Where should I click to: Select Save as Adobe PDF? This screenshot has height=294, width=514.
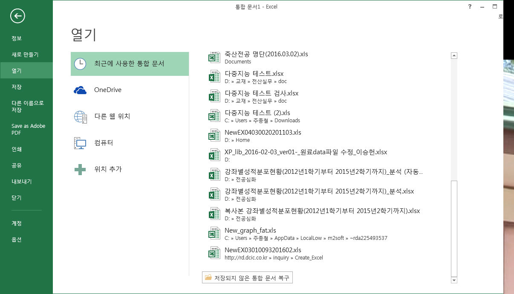[x=26, y=130]
